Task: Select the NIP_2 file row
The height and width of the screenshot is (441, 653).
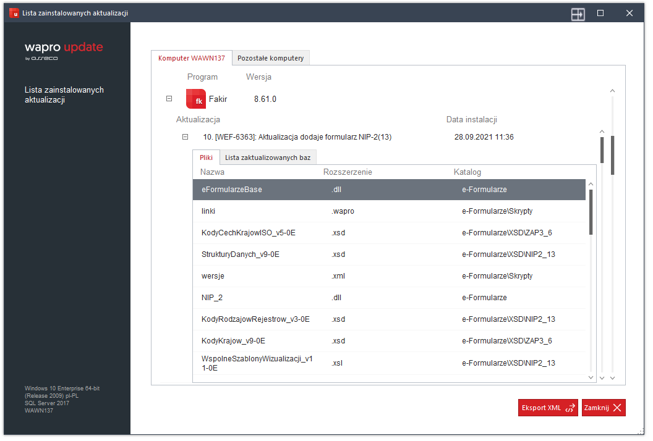Action: coord(389,298)
